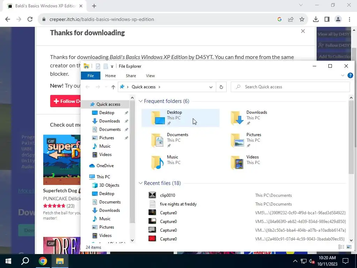Bookmark this page with the star
Screen dimensions: 357x268
(302, 20)
